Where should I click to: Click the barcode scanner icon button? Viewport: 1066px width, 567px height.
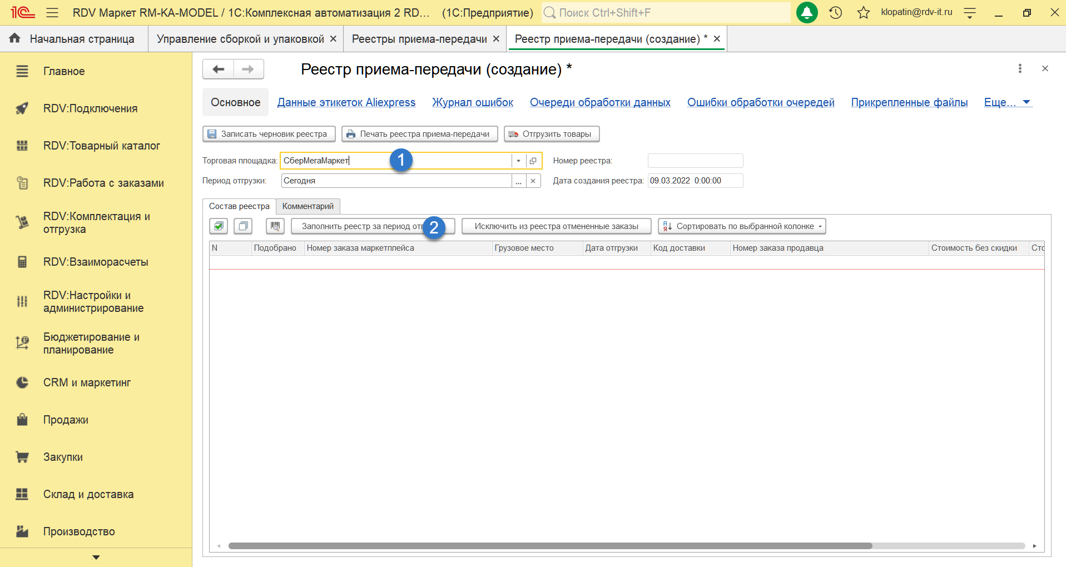click(275, 226)
